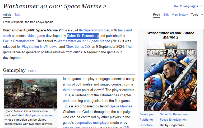Click the Gameplay section heading

tap(14, 70)
